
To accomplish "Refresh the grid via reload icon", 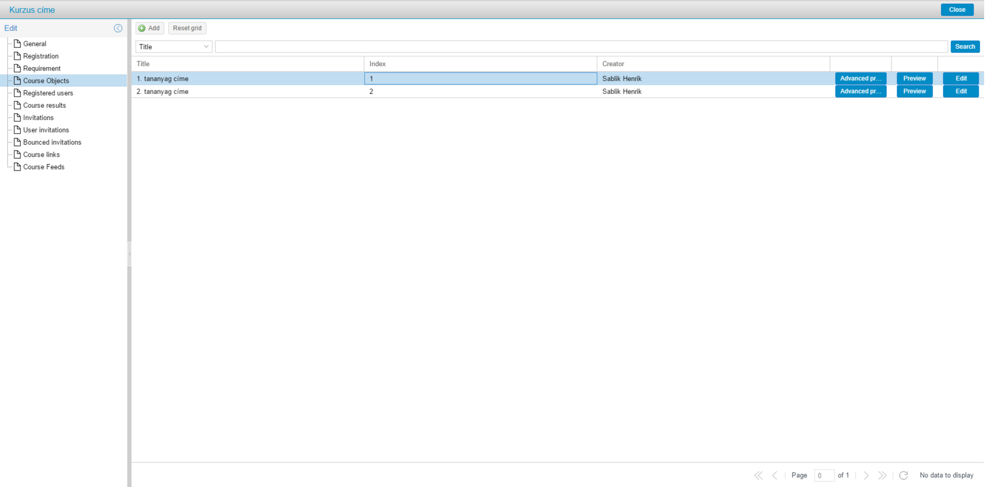I will (903, 475).
